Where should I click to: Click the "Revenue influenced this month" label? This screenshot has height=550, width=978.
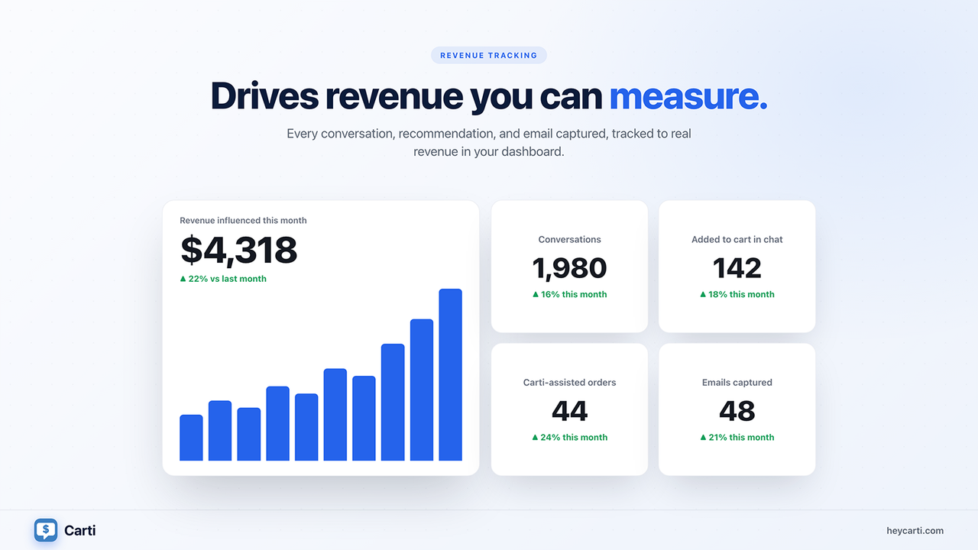point(243,221)
